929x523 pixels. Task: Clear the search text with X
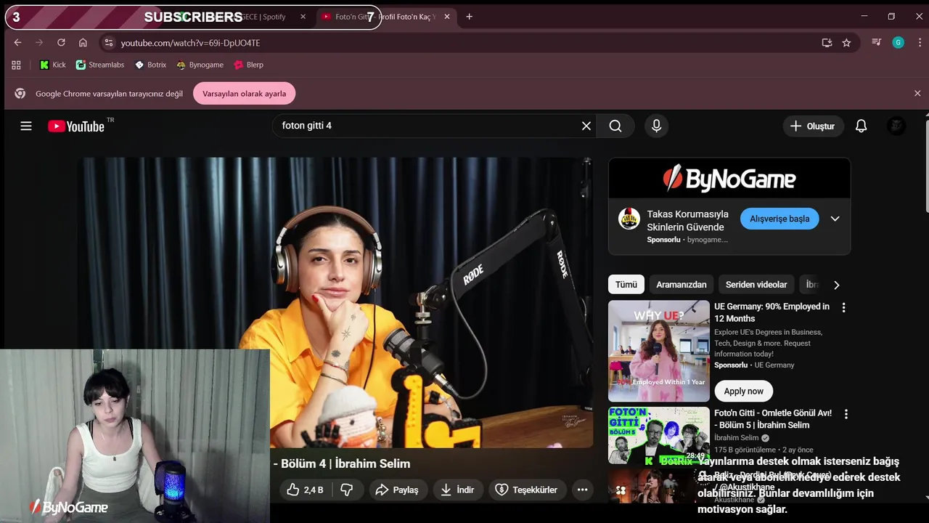586,126
